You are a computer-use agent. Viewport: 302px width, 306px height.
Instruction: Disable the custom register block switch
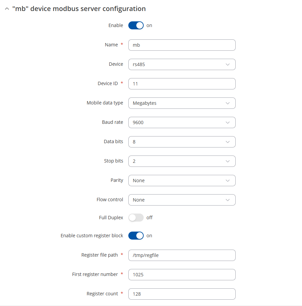click(136, 236)
